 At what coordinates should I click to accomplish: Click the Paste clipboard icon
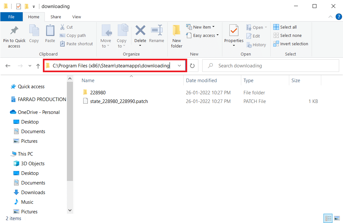pos(50,30)
